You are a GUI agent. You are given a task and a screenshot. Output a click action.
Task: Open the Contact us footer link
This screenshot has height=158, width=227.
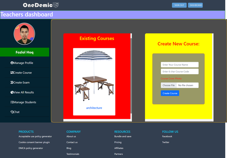(x=72, y=142)
